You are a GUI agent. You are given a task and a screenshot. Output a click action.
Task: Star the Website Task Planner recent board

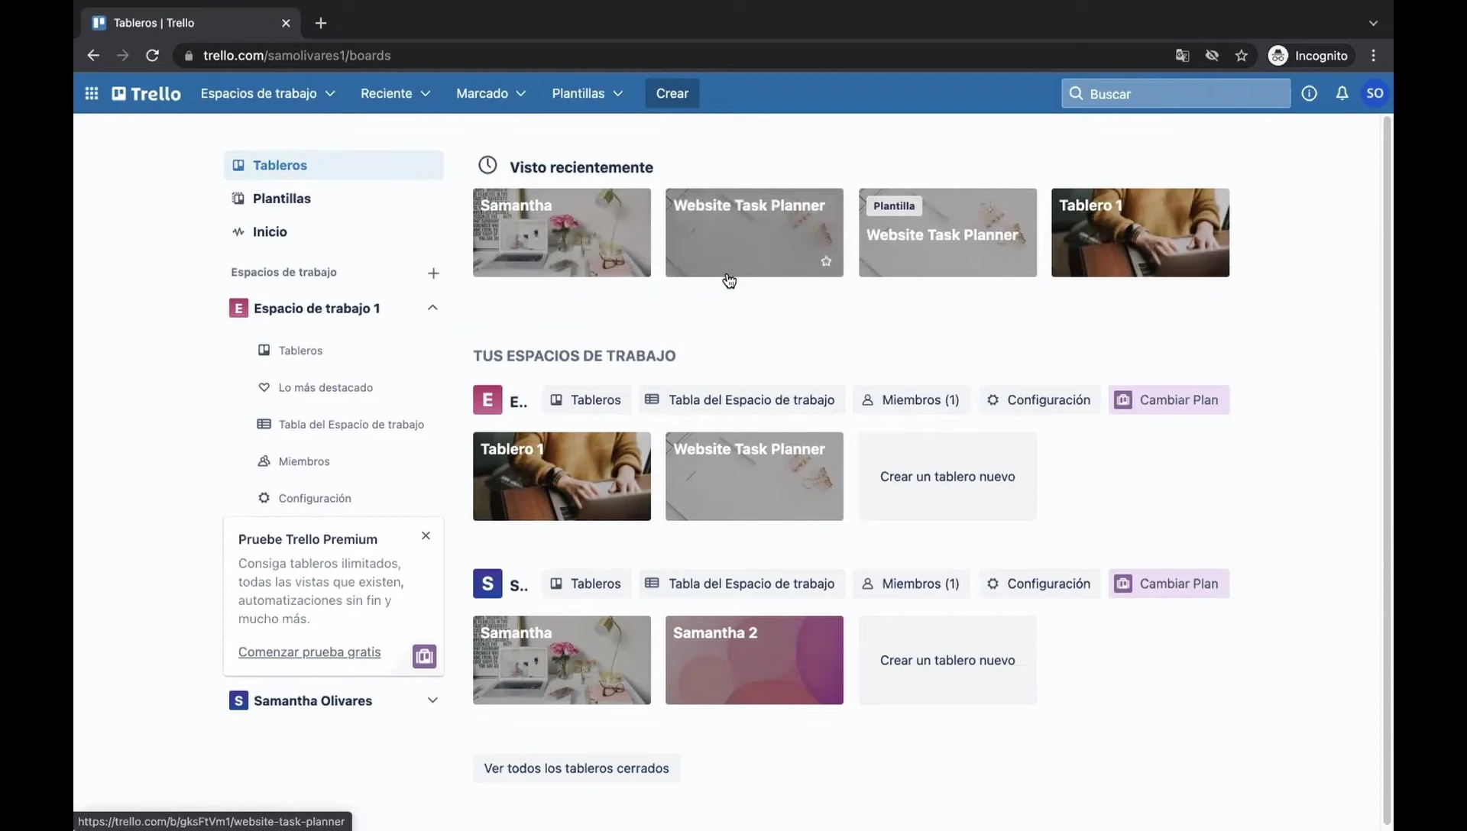[x=826, y=261]
